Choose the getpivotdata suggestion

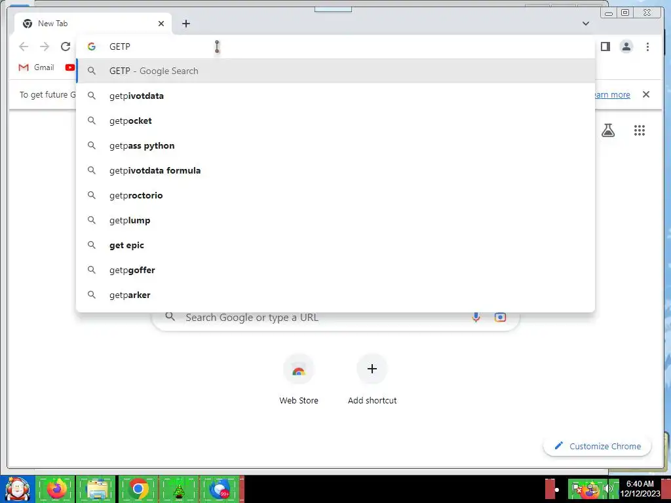click(x=335, y=96)
